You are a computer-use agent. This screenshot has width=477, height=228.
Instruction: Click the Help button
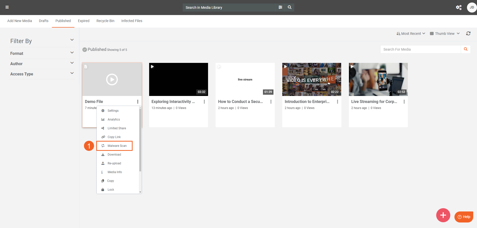click(x=464, y=217)
